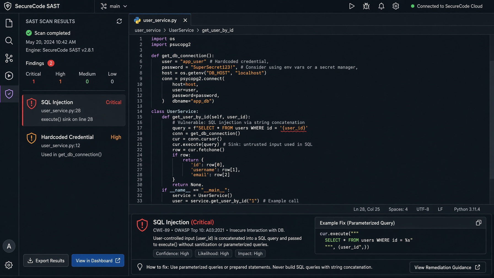Image resolution: width=494 pixels, height=278 pixels.
Task: Copy the example fix code
Action: click(479, 223)
